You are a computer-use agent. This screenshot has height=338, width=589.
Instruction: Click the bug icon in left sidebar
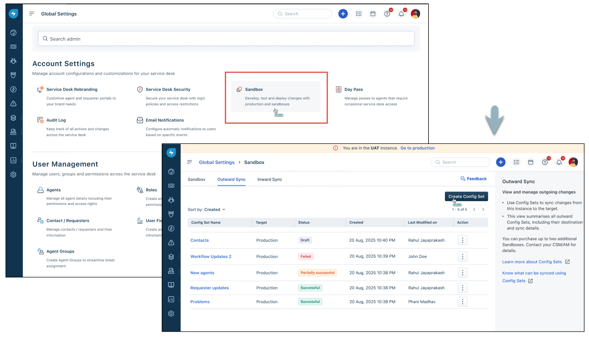coord(13,61)
